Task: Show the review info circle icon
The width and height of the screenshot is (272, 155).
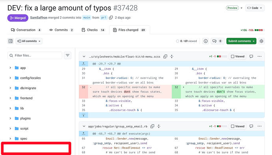Action: (205, 41)
